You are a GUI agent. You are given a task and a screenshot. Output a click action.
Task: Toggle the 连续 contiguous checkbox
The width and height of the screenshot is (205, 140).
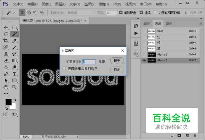141,12
